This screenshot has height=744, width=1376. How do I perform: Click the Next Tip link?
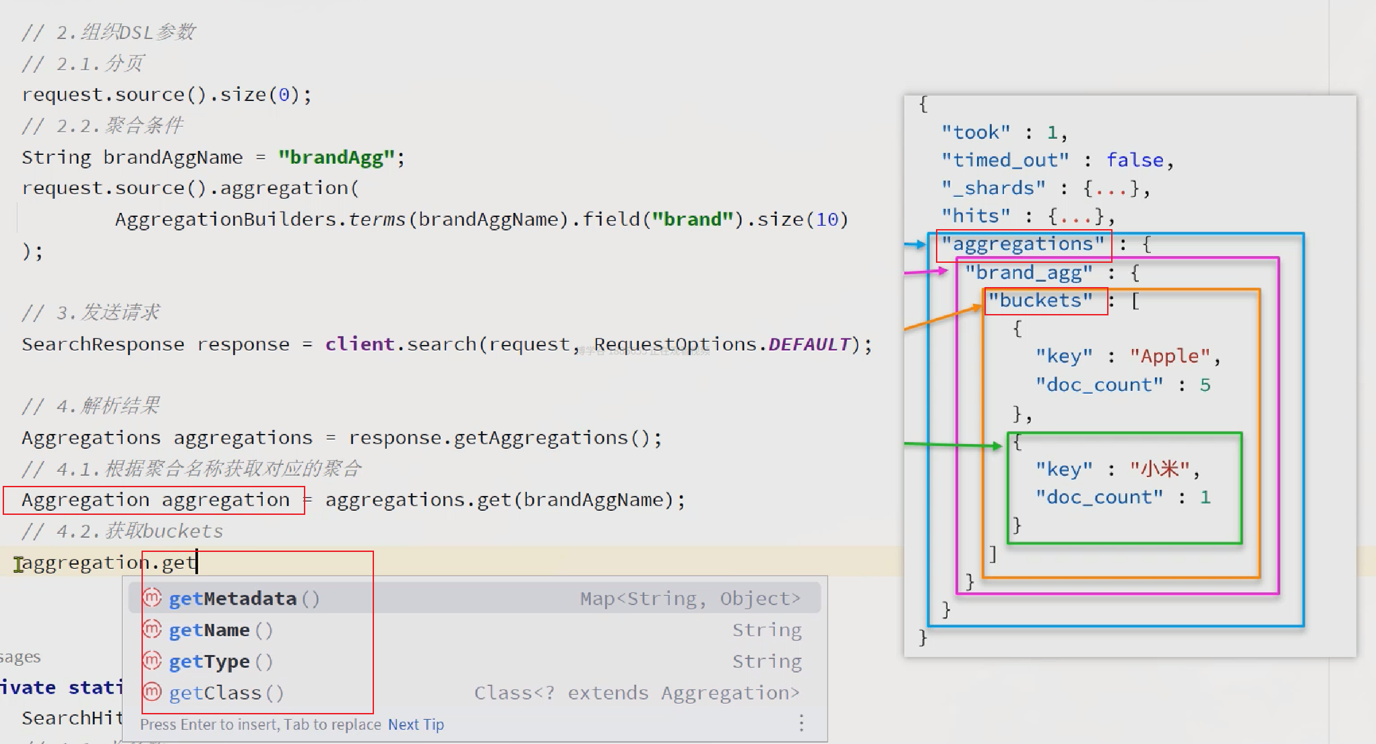click(x=416, y=724)
